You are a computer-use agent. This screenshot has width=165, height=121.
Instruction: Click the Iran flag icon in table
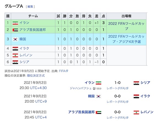(x=15, y=23)
